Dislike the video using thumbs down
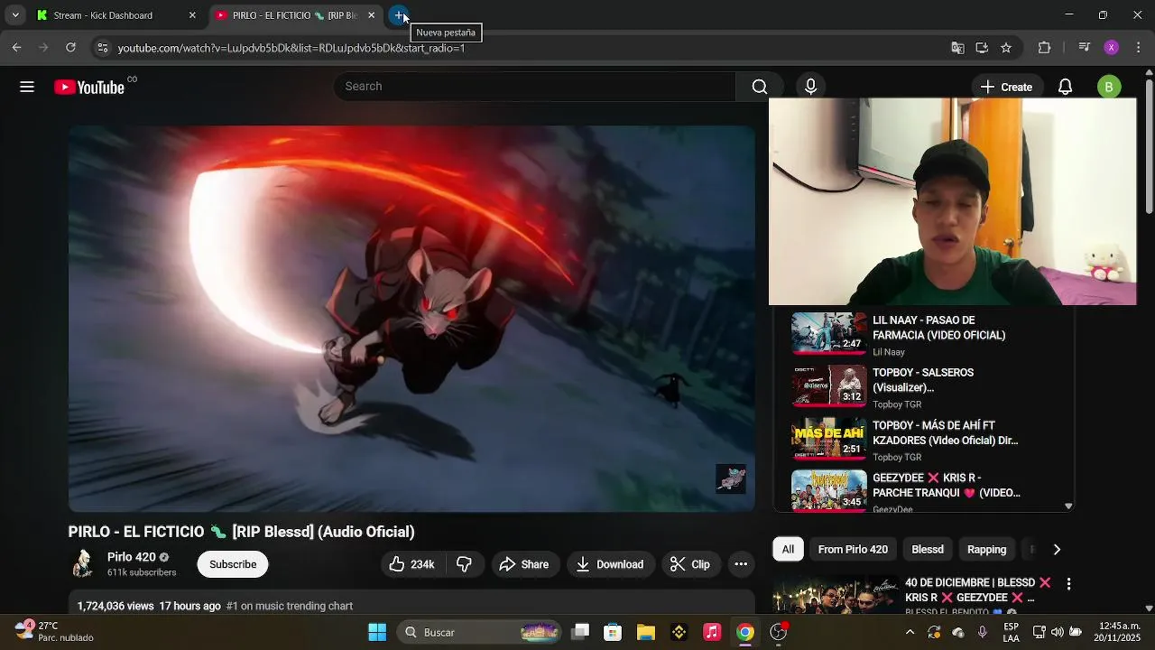1155x650 pixels. click(x=464, y=564)
